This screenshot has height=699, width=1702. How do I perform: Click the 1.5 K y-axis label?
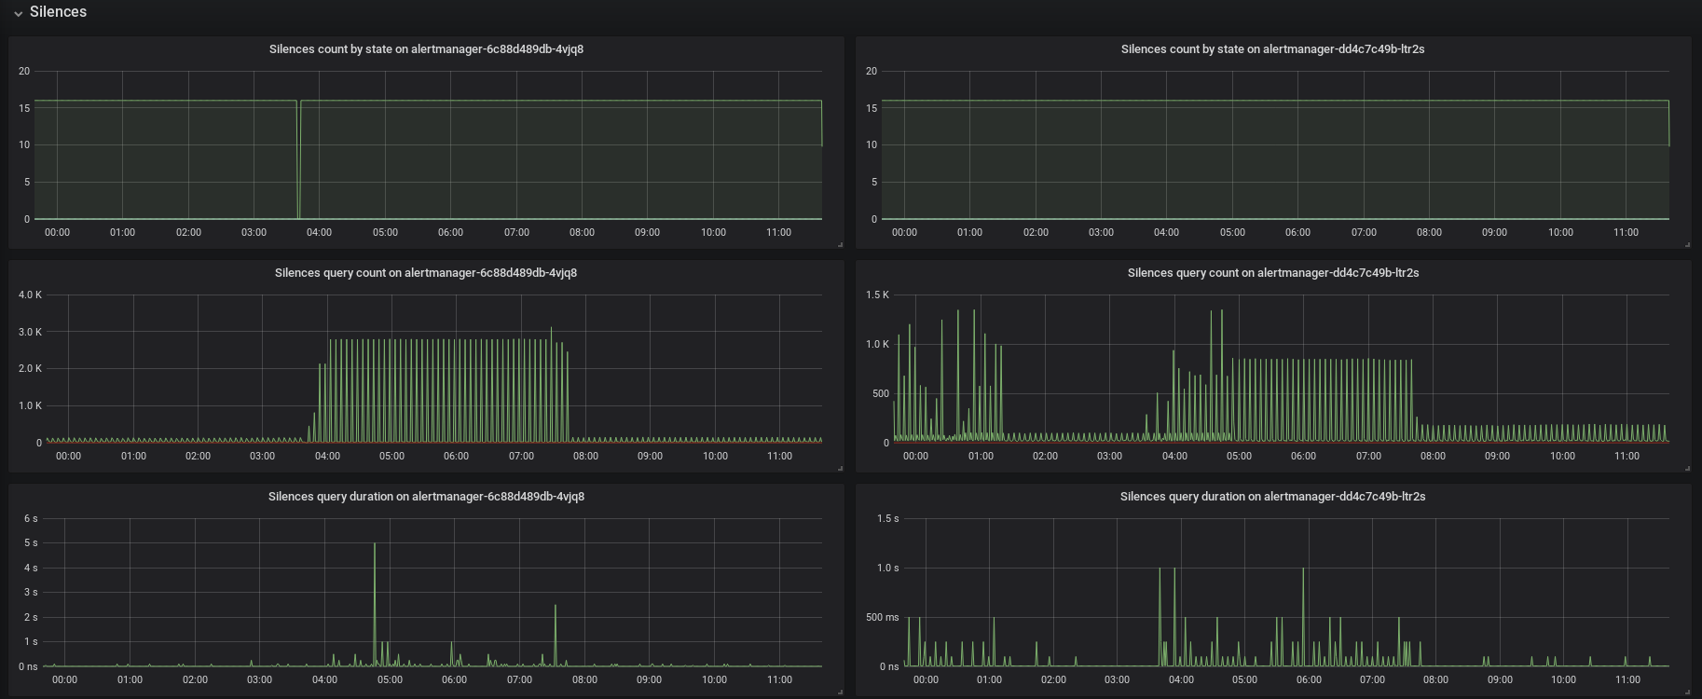877,295
